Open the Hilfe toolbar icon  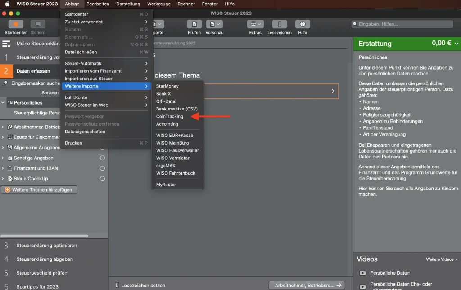pyautogui.click(x=303, y=24)
